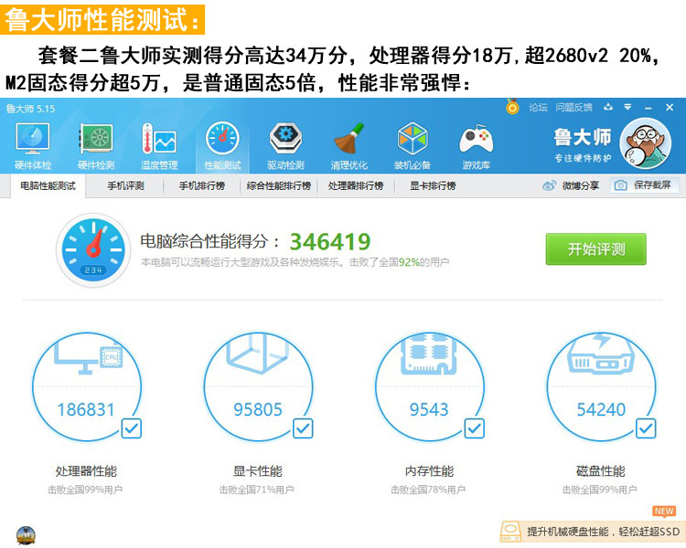Viewport: 686px width, 548px height.
Task: Click the camera icon for saving screenshot
Action: pyautogui.click(x=620, y=185)
